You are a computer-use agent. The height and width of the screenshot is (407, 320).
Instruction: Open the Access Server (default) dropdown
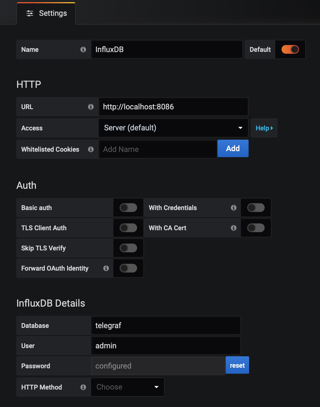click(173, 128)
